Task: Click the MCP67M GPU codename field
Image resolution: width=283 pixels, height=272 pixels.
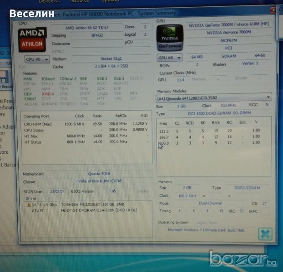Action: [229, 40]
